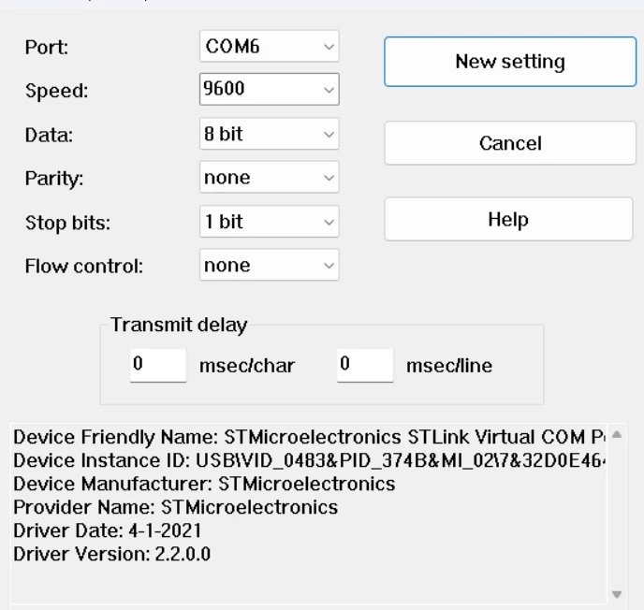Click the Driver Version 2.2.0.0 line
The image size is (644, 610).
pyautogui.click(x=111, y=554)
